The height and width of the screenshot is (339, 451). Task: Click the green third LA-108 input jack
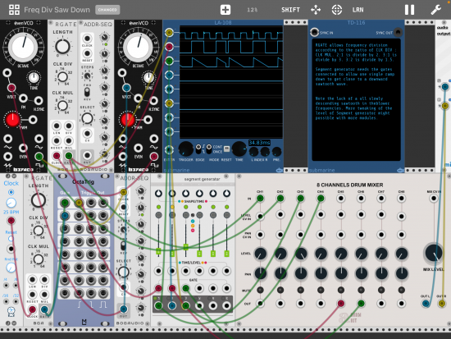pos(169,61)
